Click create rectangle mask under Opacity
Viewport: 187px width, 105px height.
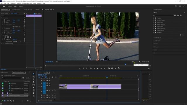[x=8, y=37]
